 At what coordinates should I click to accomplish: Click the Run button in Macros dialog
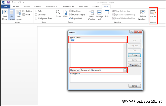(x=134, y=41)
